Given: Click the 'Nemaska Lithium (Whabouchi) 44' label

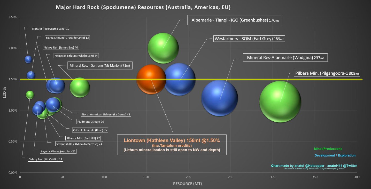Looking at the screenshot, I should (76, 56).
